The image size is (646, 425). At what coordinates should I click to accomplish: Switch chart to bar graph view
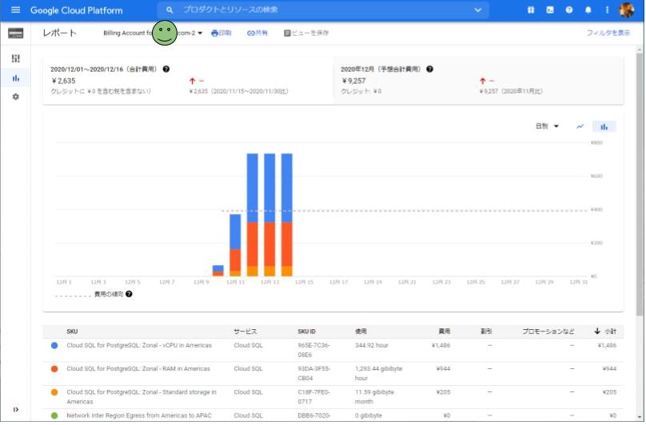pyautogui.click(x=604, y=126)
